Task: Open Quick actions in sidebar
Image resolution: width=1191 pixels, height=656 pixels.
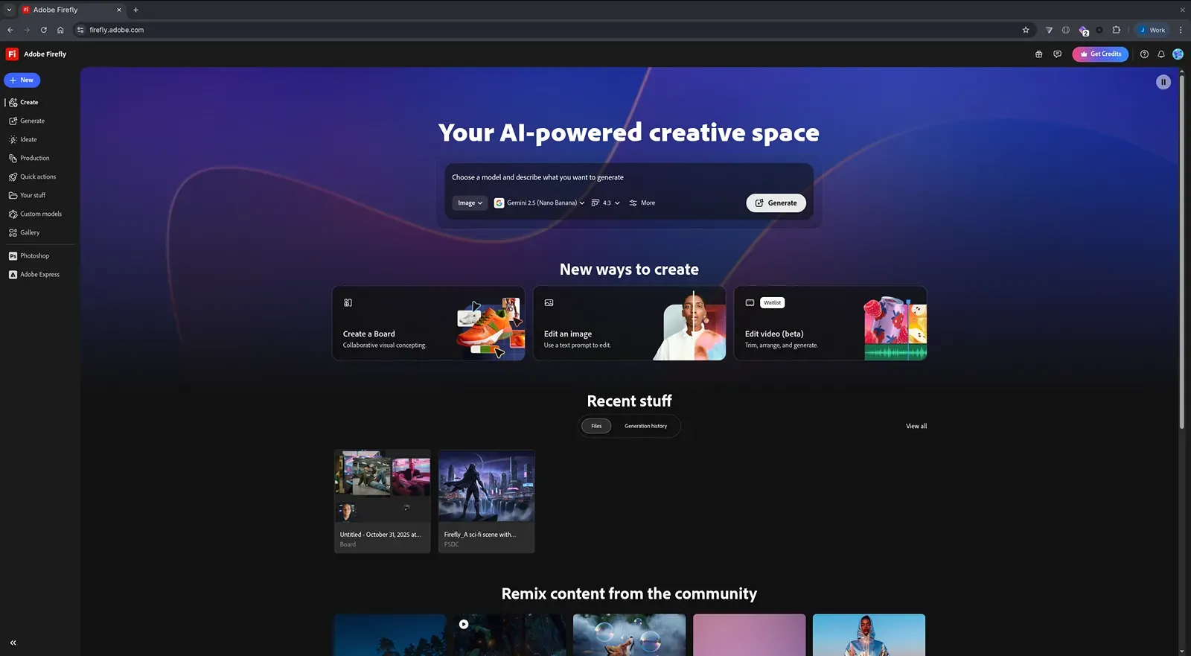Action: point(37,177)
